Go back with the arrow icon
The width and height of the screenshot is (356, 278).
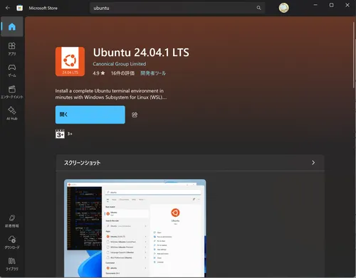[x=8, y=8]
